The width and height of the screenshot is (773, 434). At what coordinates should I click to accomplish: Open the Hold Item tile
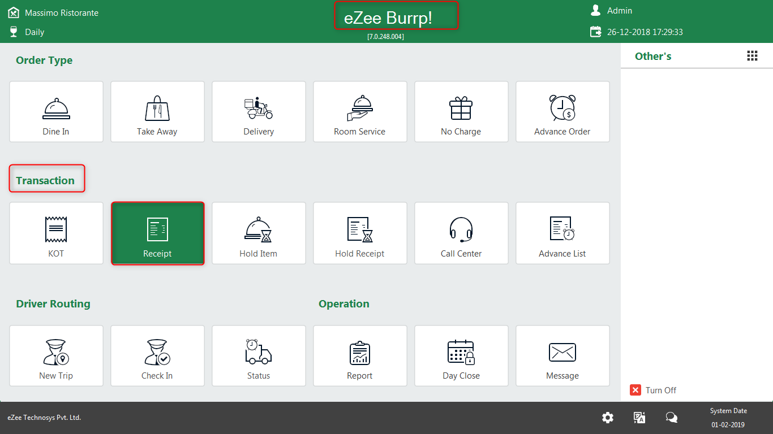(x=259, y=233)
